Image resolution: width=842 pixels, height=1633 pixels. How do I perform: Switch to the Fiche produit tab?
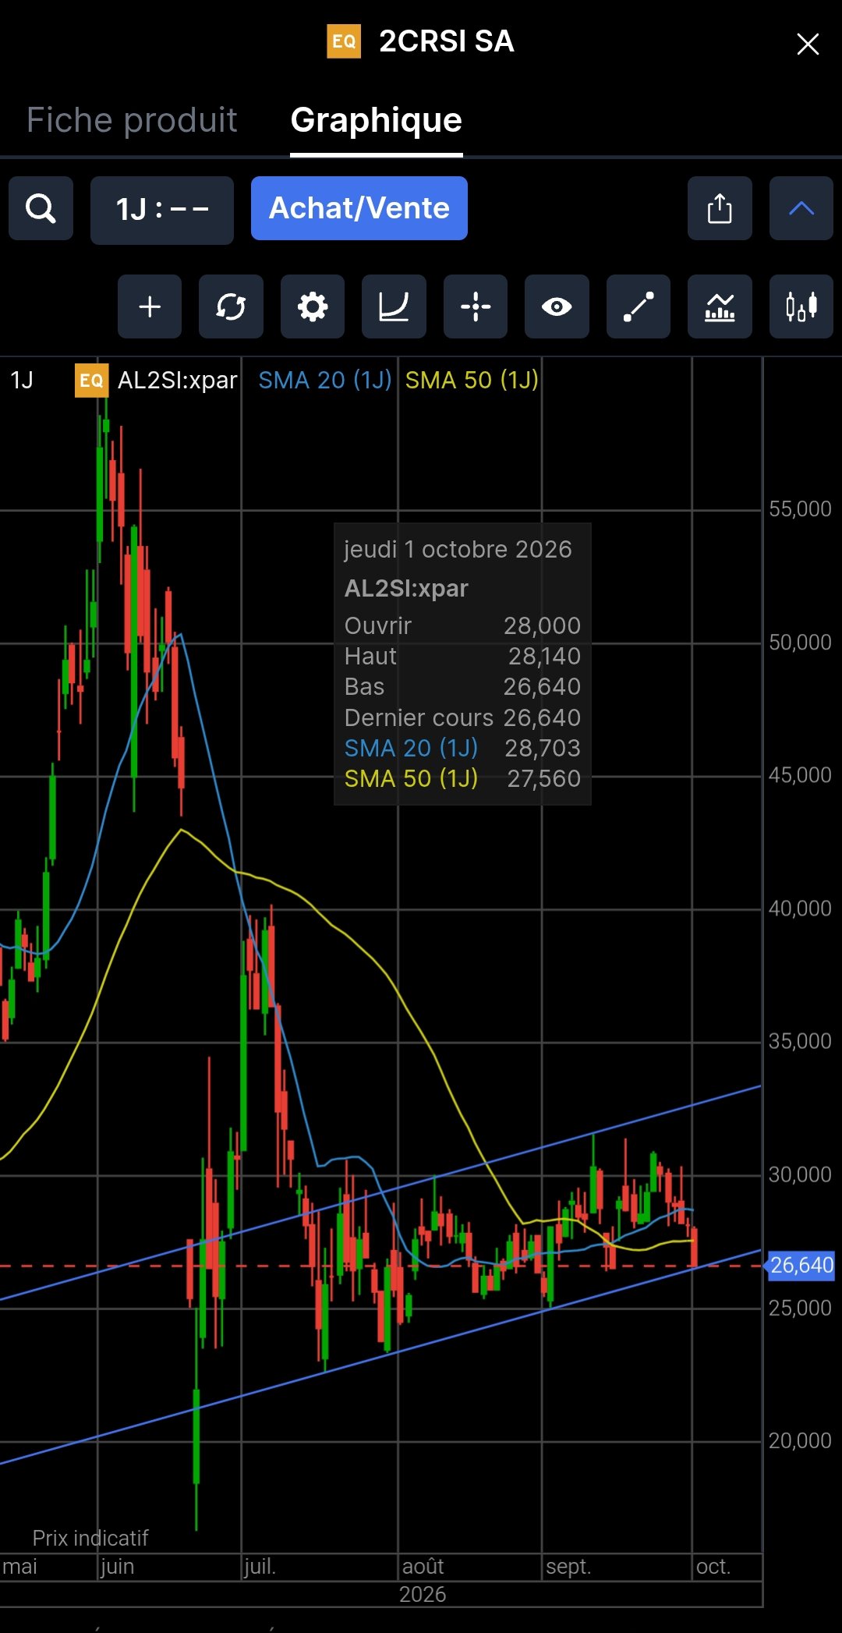coord(132,120)
